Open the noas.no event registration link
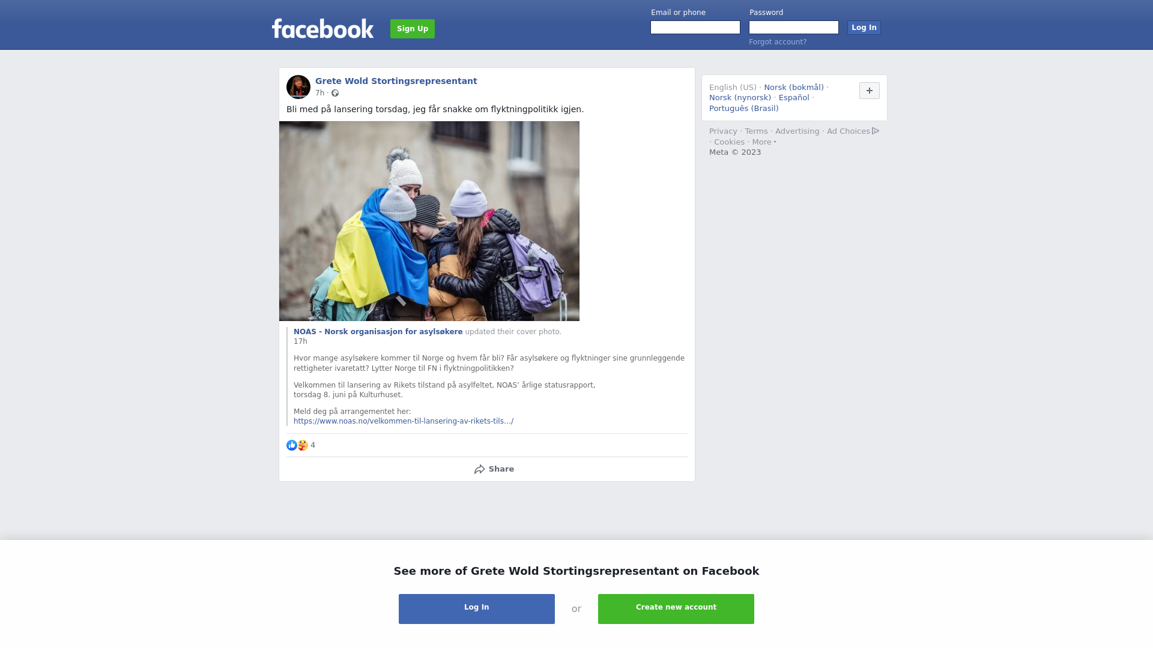Viewport: 1153px width, 648px height. pyautogui.click(x=404, y=421)
